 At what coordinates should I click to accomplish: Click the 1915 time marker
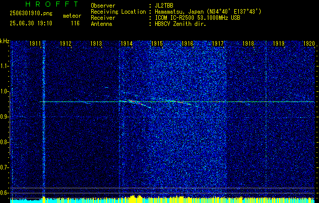[x=157, y=43]
